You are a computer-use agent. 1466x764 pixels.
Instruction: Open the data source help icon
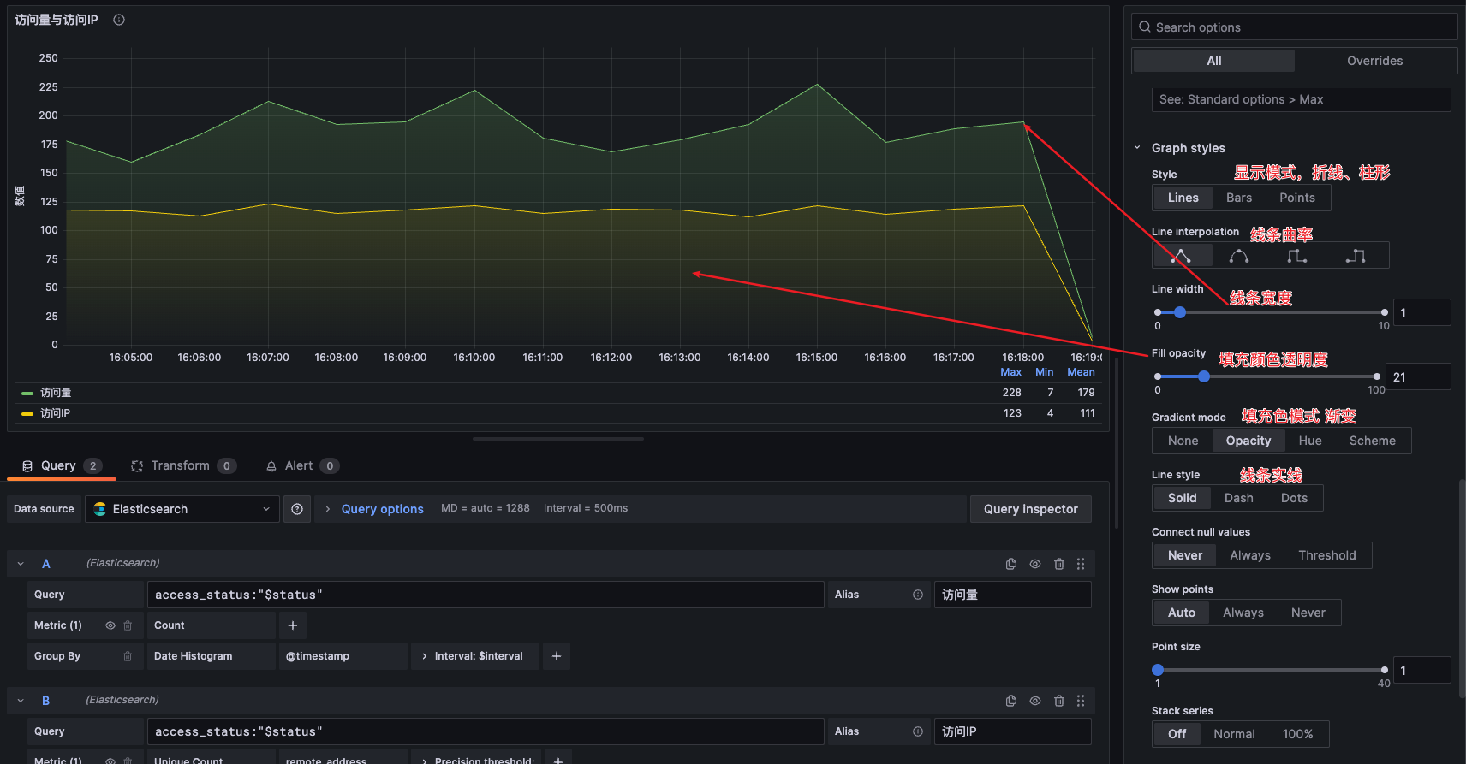[x=297, y=509]
